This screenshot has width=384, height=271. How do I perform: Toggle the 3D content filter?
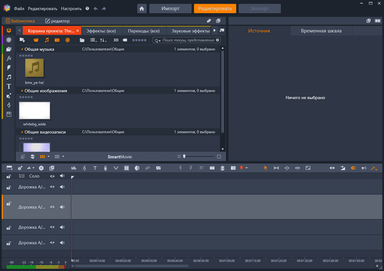coord(116,40)
